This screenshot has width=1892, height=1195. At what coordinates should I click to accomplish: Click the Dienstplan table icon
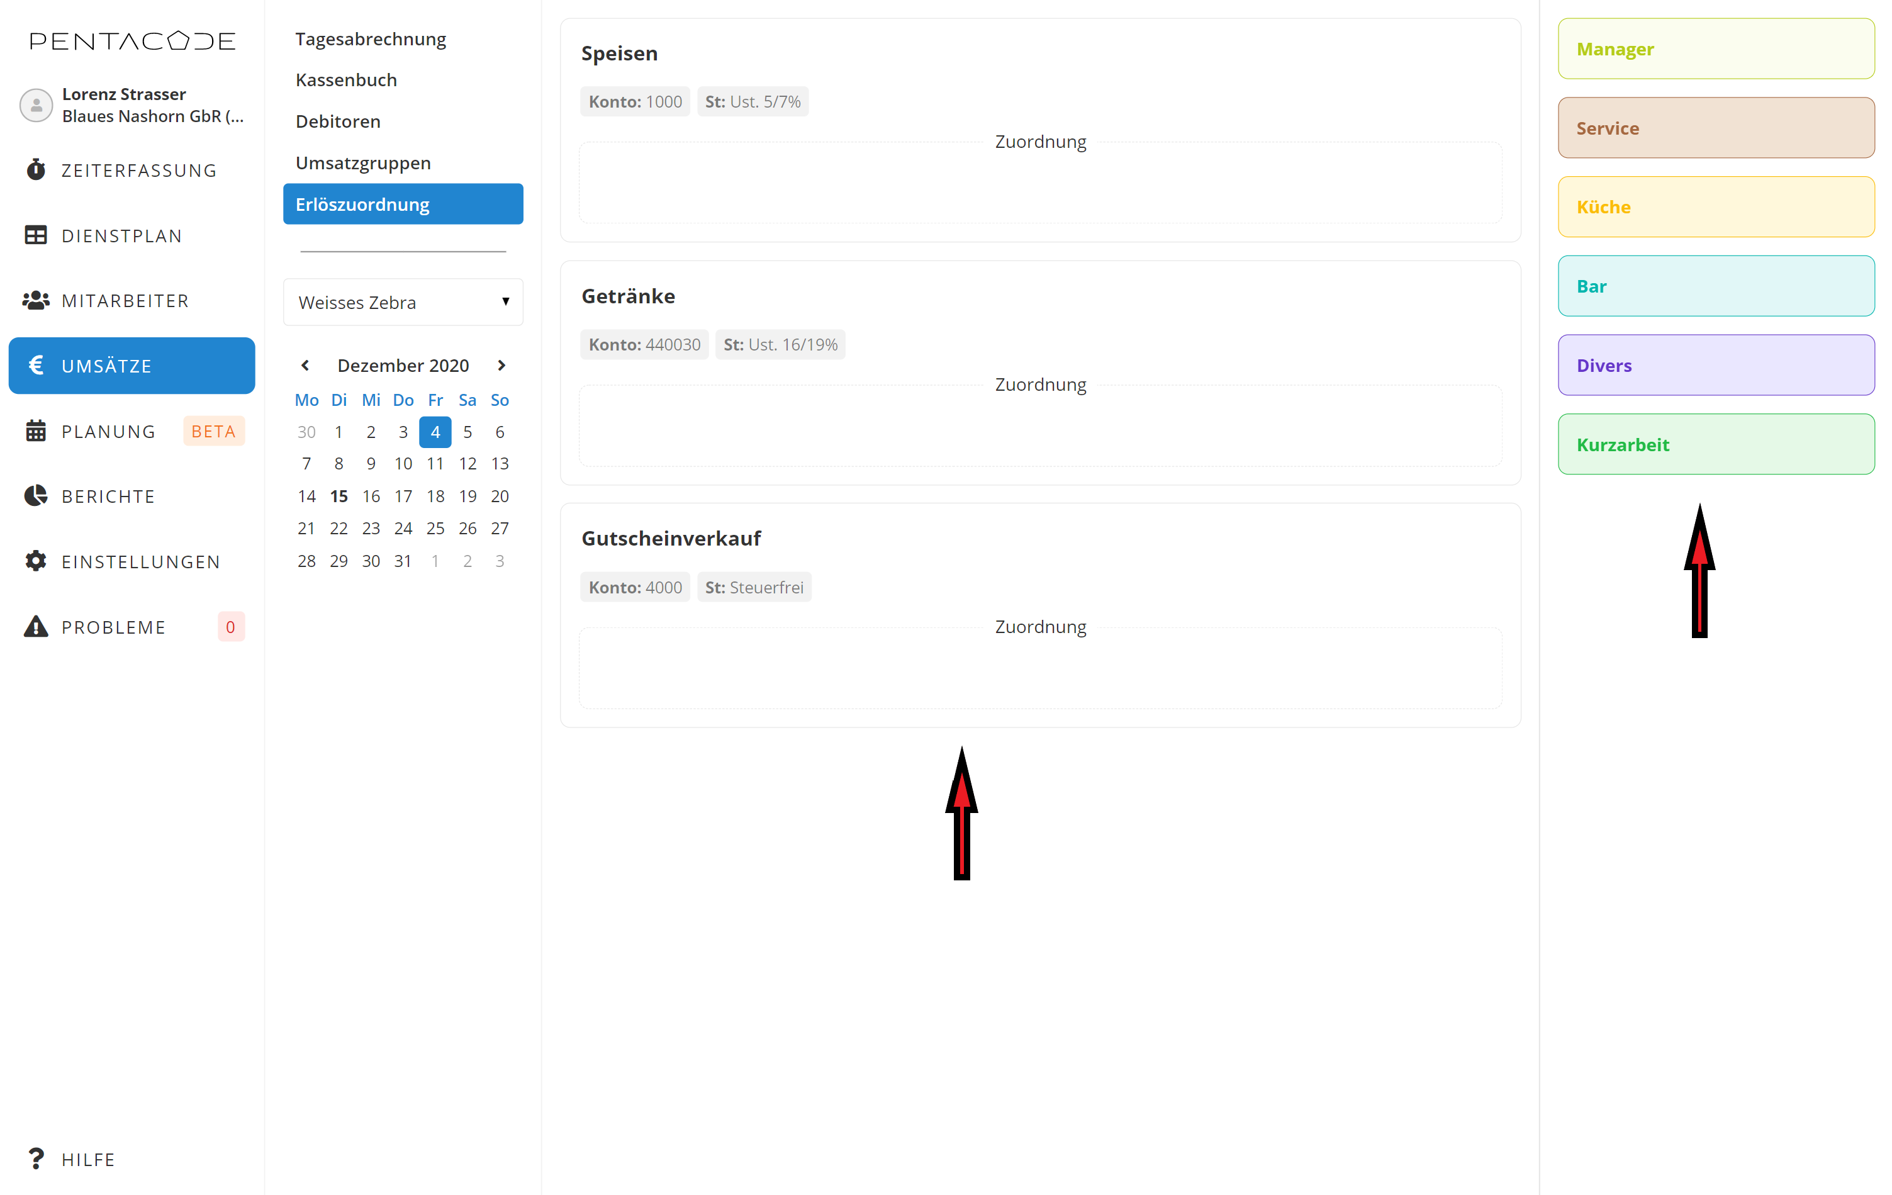pyautogui.click(x=35, y=235)
